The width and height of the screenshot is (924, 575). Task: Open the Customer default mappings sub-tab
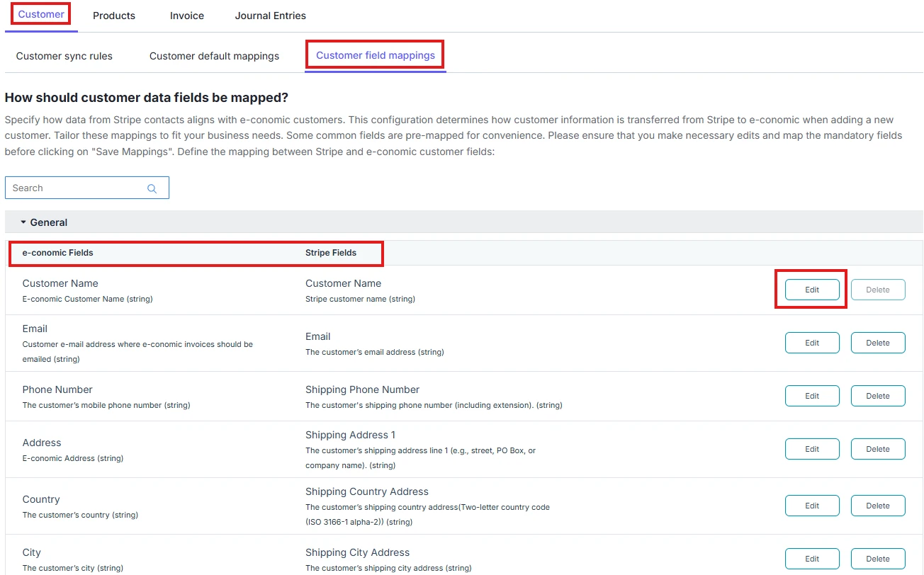click(214, 56)
